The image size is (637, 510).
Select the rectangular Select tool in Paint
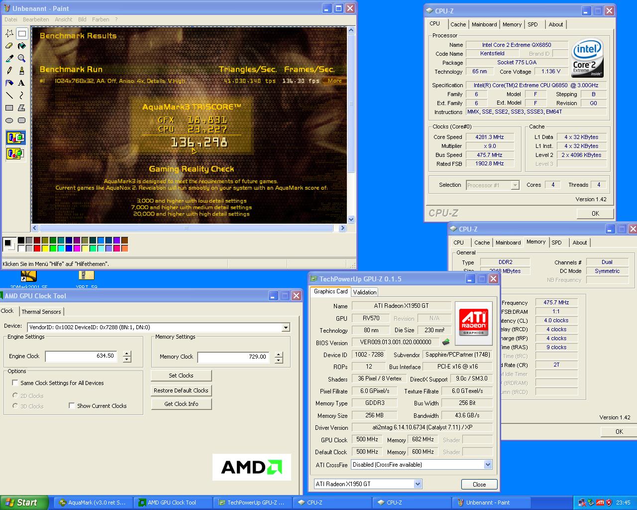(22, 33)
